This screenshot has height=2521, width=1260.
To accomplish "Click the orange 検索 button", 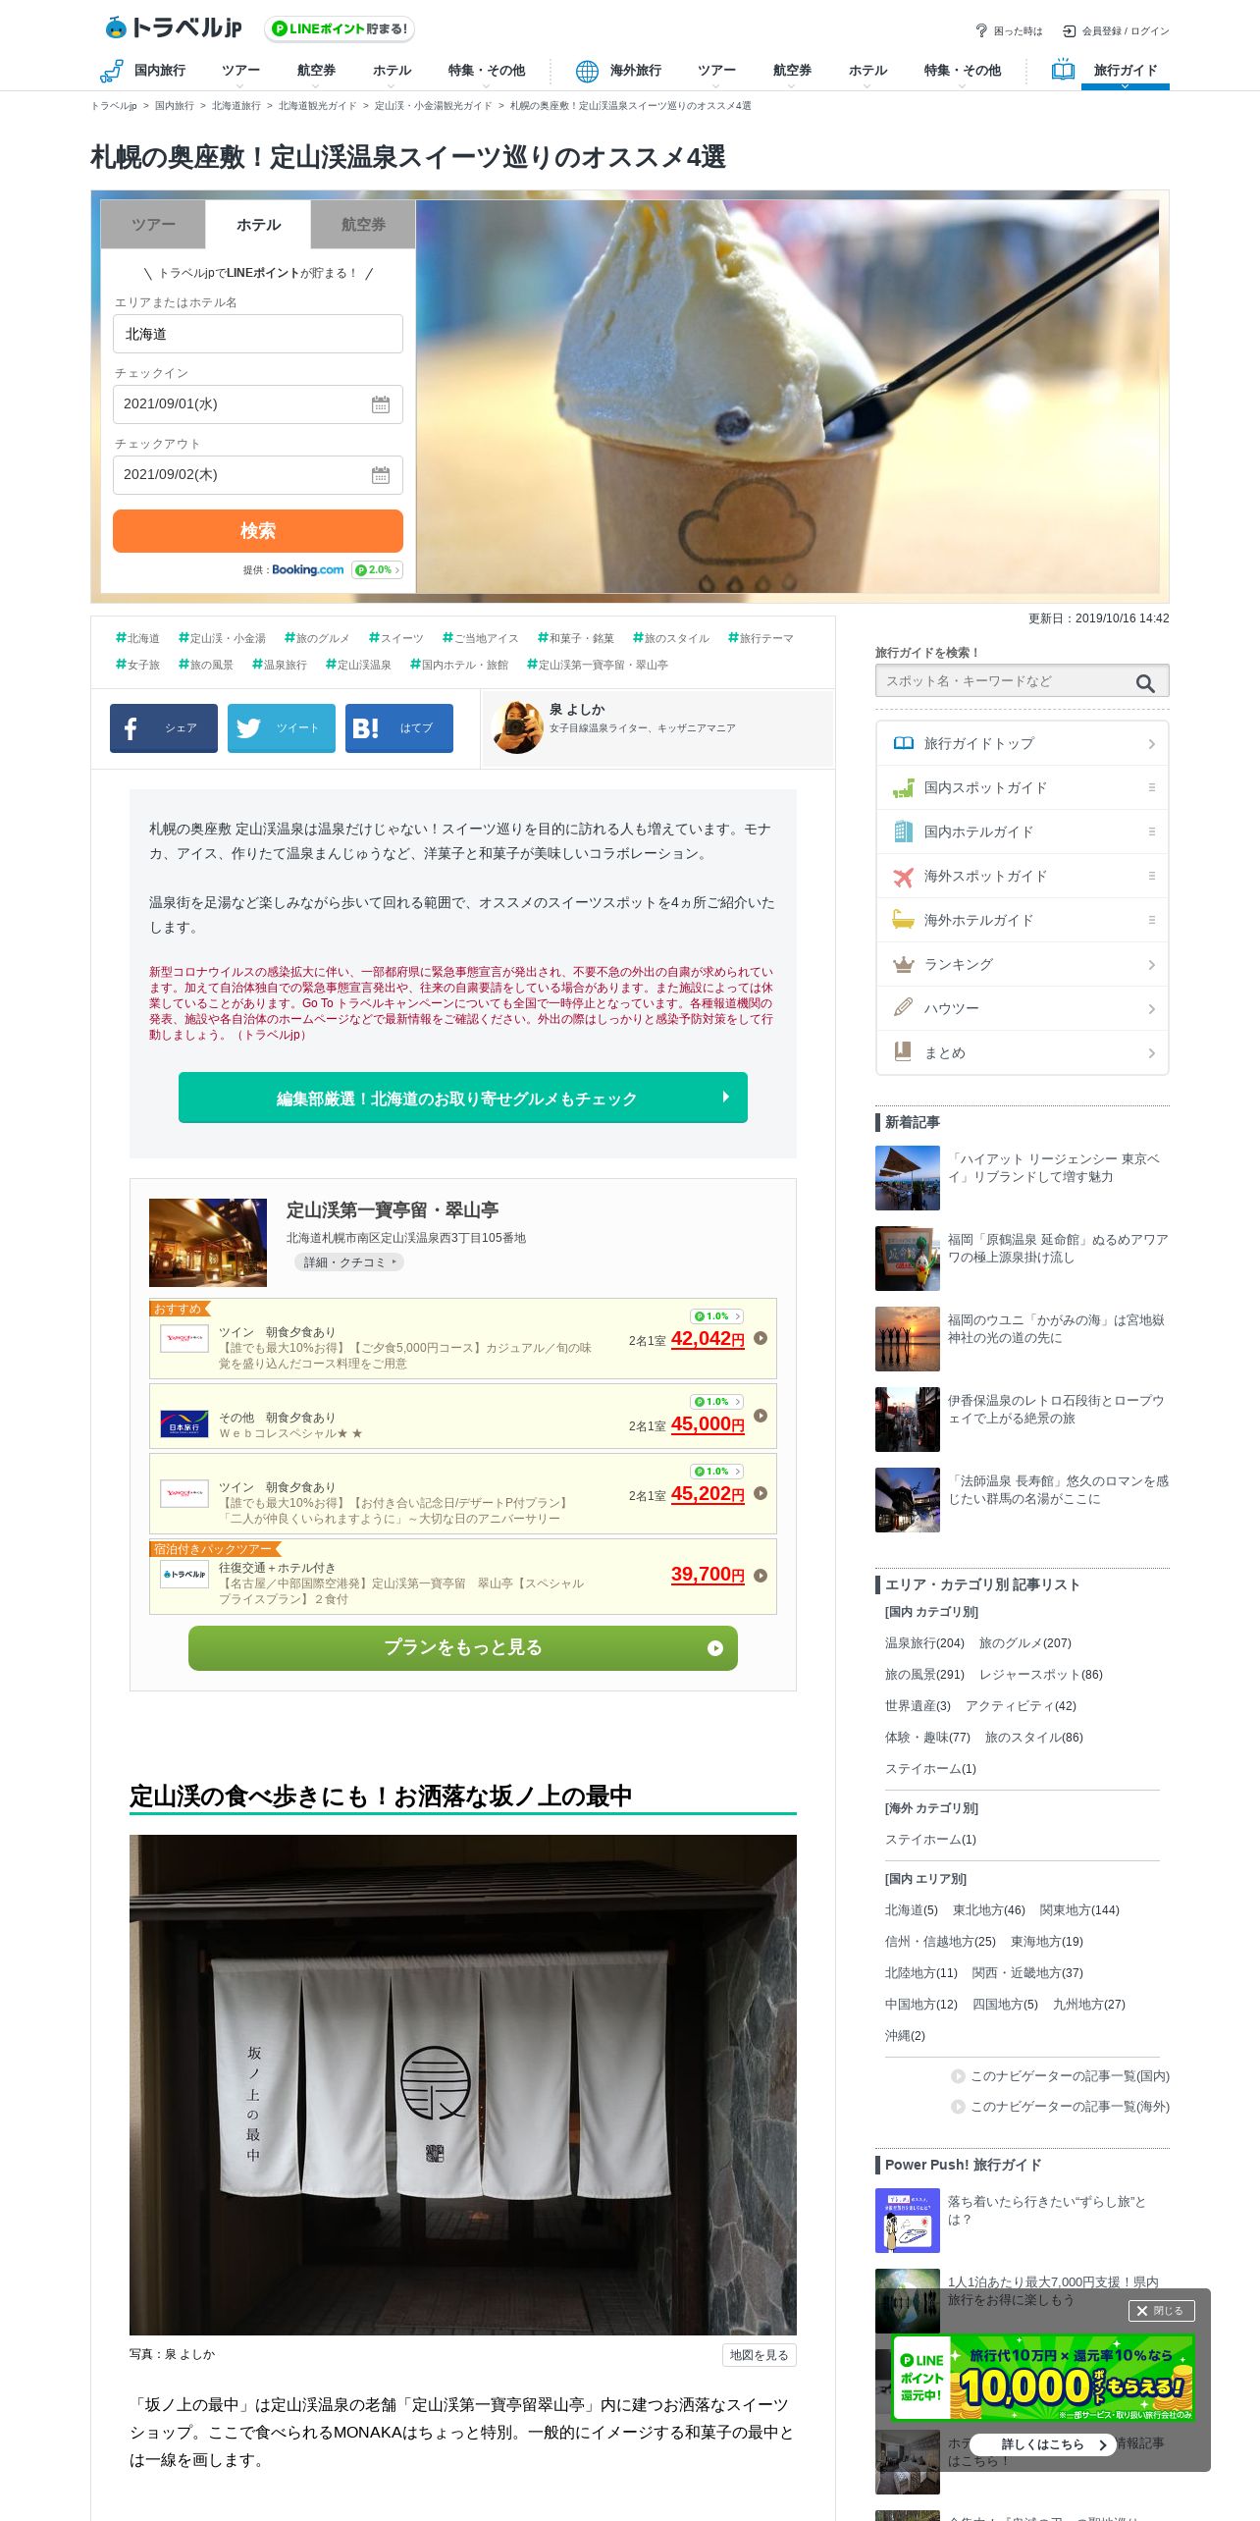I will point(258,531).
